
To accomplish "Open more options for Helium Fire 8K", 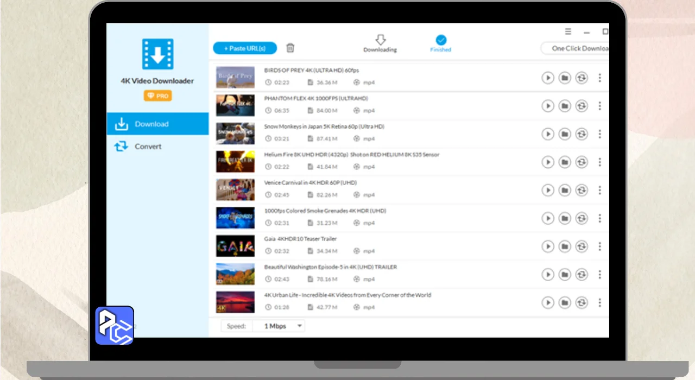I will [599, 162].
